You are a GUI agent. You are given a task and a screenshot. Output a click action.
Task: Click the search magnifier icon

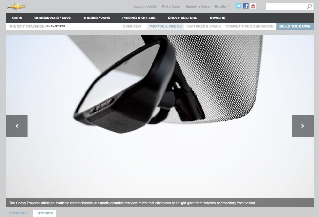point(309,7)
